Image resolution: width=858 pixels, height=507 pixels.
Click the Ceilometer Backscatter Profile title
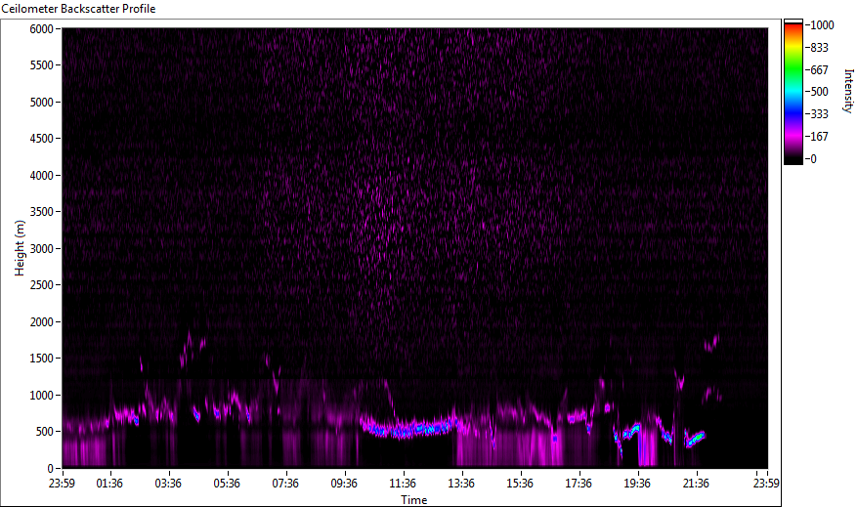point(78,9)
